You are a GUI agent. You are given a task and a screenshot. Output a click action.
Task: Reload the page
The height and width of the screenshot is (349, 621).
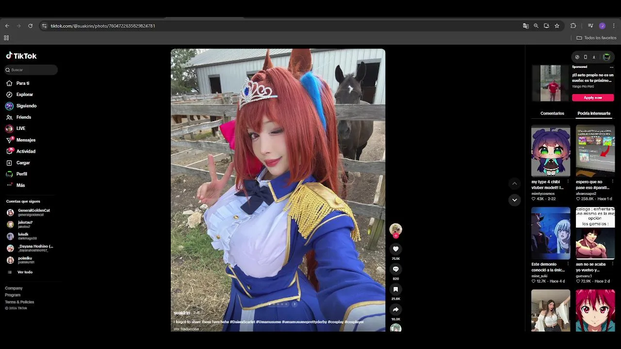tap(30, 26)
